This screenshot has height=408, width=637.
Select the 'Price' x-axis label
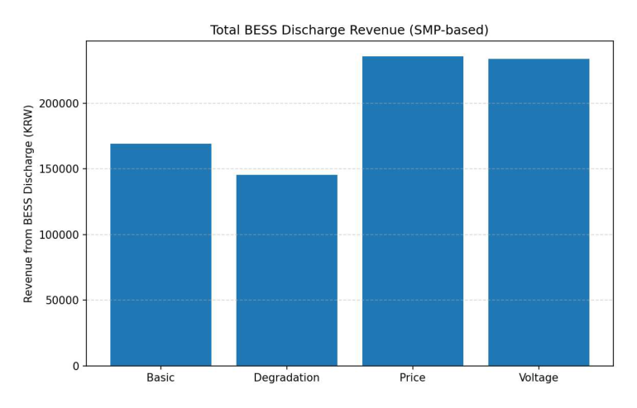[412, 378]
